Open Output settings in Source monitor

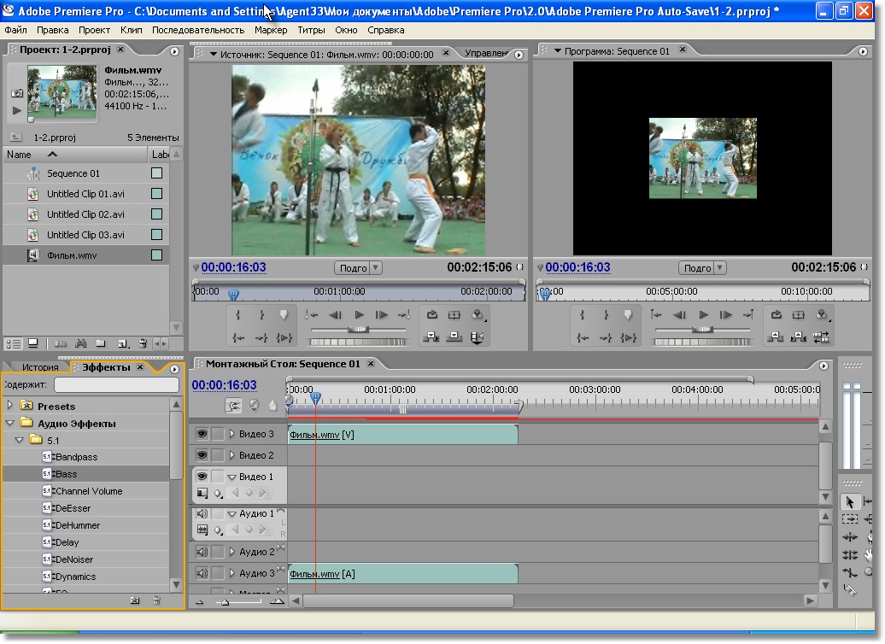point(478,315)
